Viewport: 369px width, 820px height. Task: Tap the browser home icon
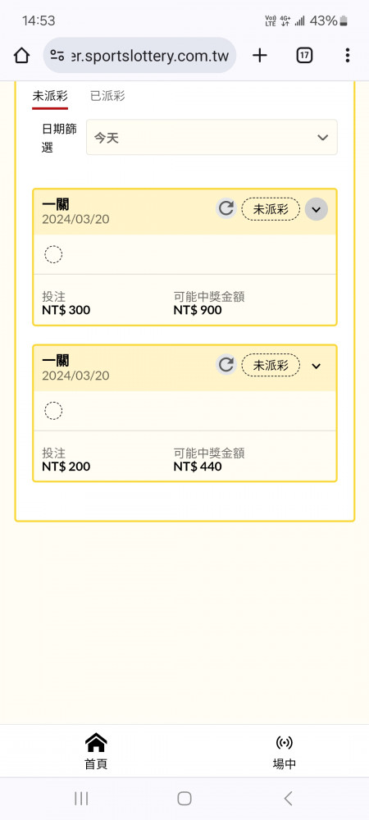click(x=21, y=56)
